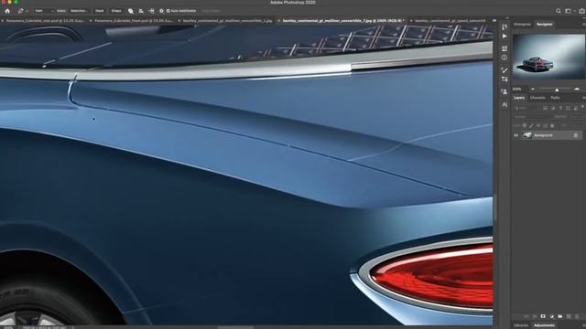The width and height of the screenshot is (586, 329).
Task: Close the Panamera_Cabriolet_rear.psd tab
Action: tap(3, 21)
